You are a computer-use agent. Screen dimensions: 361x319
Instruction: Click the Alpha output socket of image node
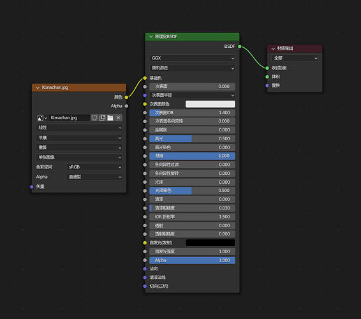[x=126, y=106]
